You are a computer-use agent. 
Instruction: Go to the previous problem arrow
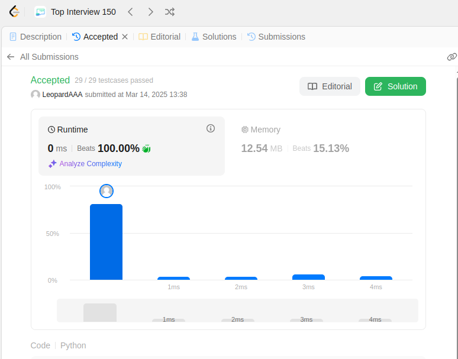[130, 12]
